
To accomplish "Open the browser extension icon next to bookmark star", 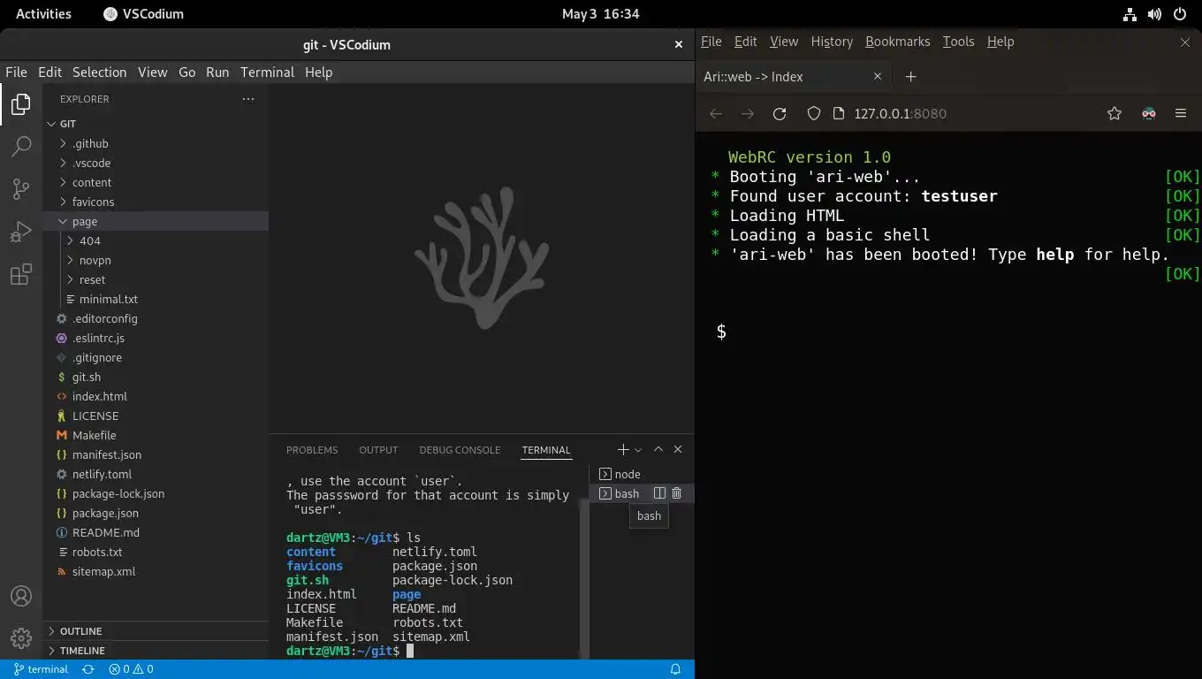I will click(x=1149, y=113).
